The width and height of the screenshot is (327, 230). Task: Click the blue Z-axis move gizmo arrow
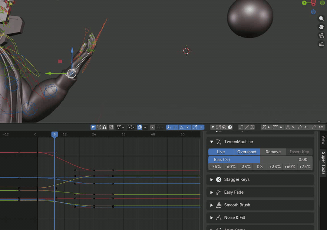pyautogui.click(x=72, y=50)
